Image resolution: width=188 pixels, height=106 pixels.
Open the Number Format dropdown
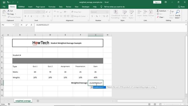coord(107,12)
